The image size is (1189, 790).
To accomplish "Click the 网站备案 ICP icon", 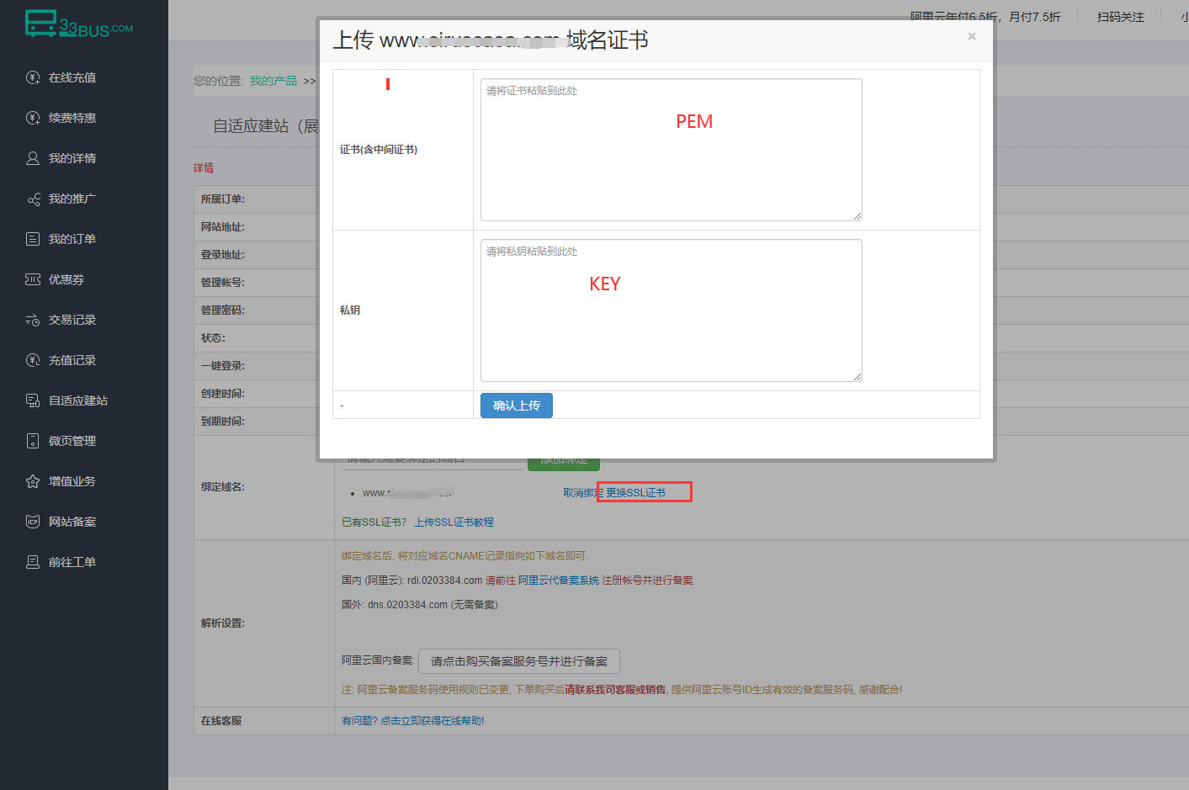I will coord(33,522).
